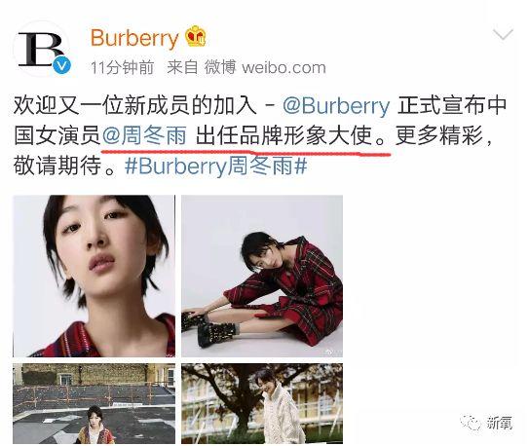Open the close-up portrait photo
Screen dimensions: 529x446
pyautogui.click(x=94, y=276)
